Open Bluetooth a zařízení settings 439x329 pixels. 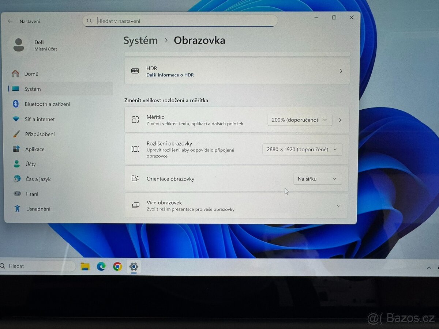[x=47, y=104]
